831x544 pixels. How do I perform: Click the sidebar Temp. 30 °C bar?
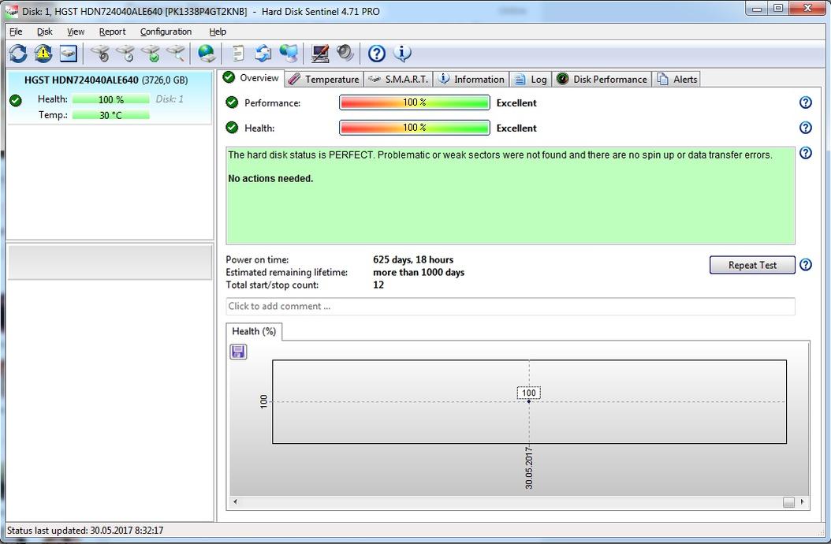click(x=110, y=115)
